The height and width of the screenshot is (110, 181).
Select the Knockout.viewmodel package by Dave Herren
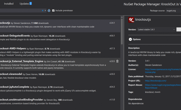point(60,77)
